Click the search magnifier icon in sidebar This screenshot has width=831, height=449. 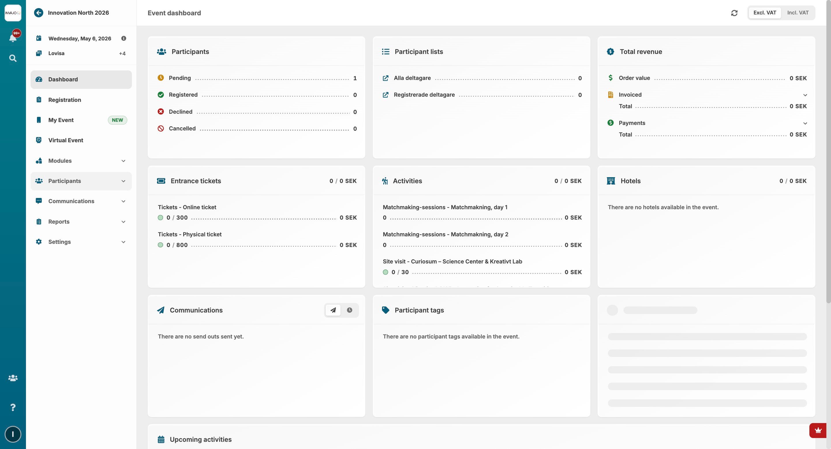coord(13,58)
